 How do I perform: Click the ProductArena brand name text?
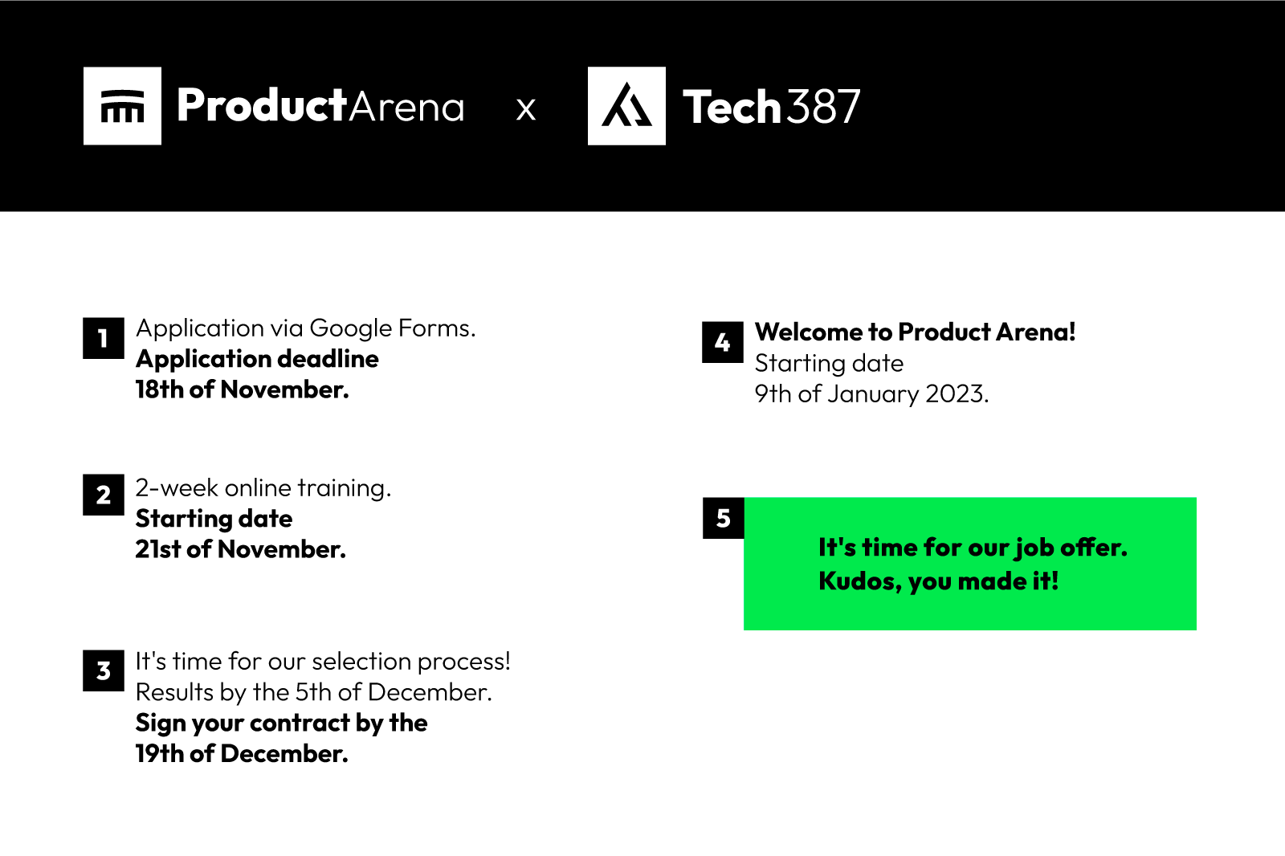[320, 106]
